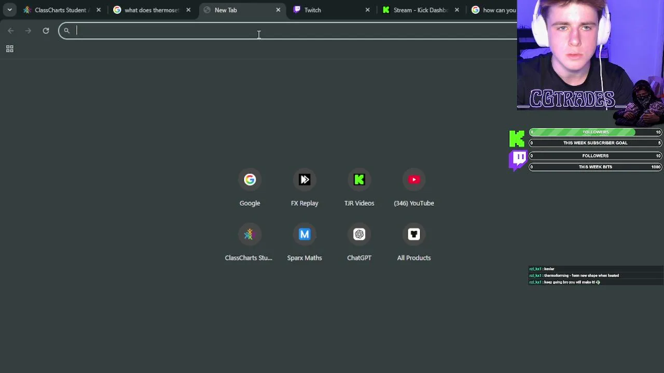Close the 'what does thermoset' tab
Image resolution: width=664 pixels, height=373 pixels.
pyautogui.click(x=188, y=10)
